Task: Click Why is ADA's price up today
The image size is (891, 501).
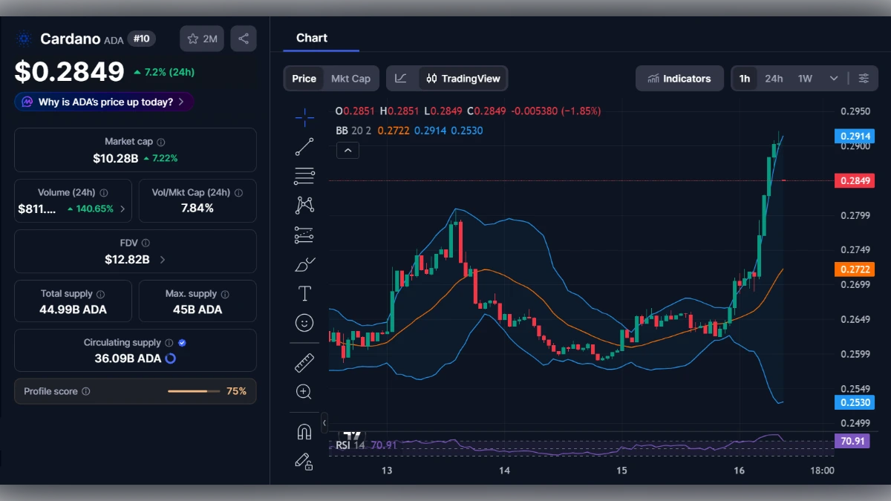Action: 104,102
